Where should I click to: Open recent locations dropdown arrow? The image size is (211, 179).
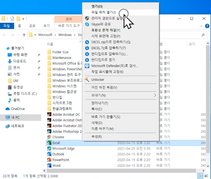[18, 35]
